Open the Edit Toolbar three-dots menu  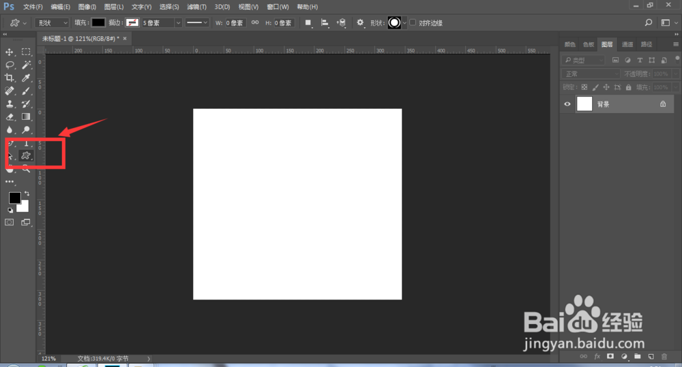10,182
